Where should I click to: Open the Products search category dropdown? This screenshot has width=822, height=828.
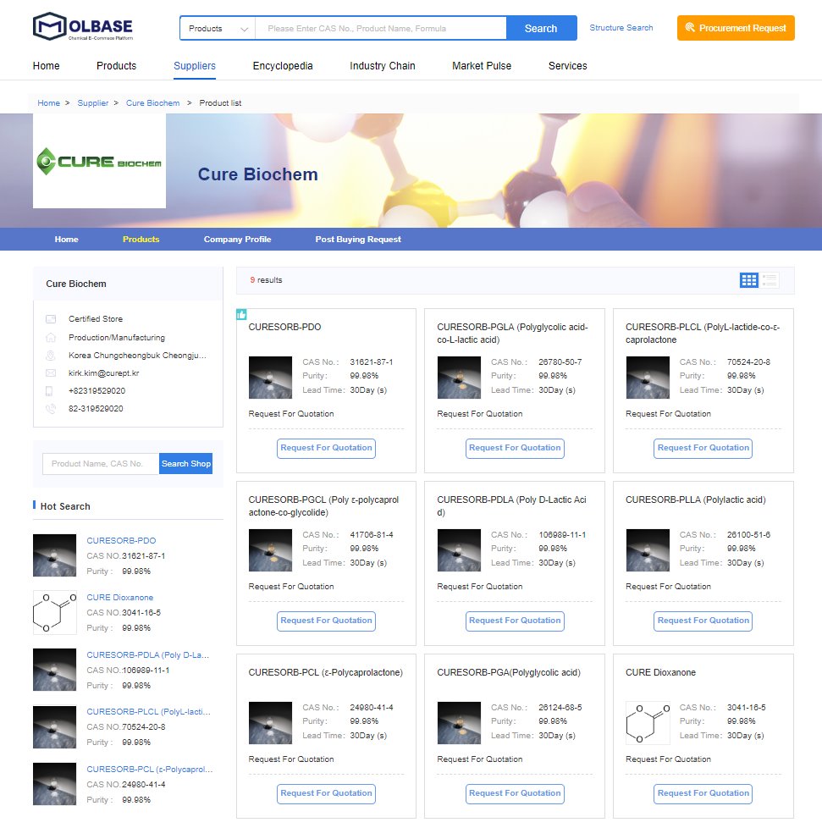(218, 29)
